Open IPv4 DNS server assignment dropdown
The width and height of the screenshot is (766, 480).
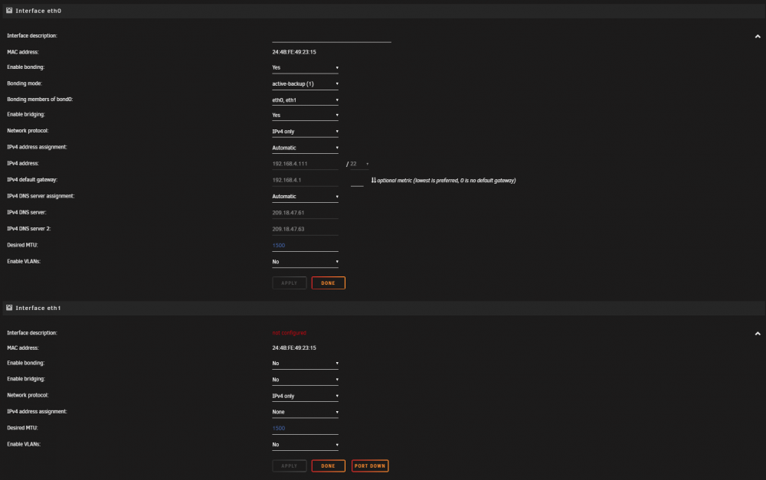(306, 196)
